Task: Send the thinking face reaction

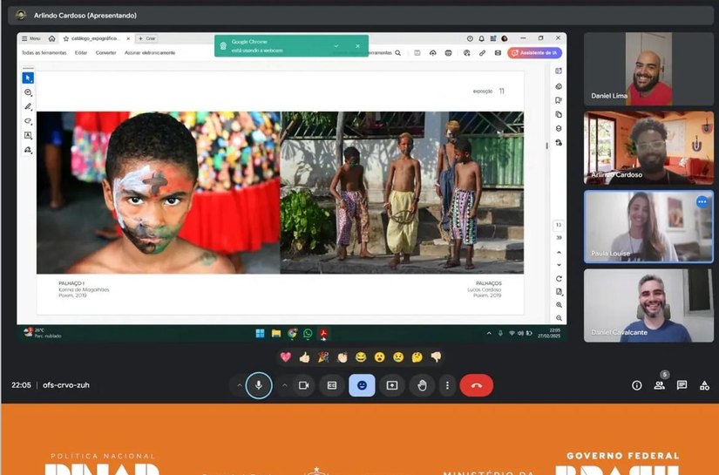Action: (x=417, y=357)
